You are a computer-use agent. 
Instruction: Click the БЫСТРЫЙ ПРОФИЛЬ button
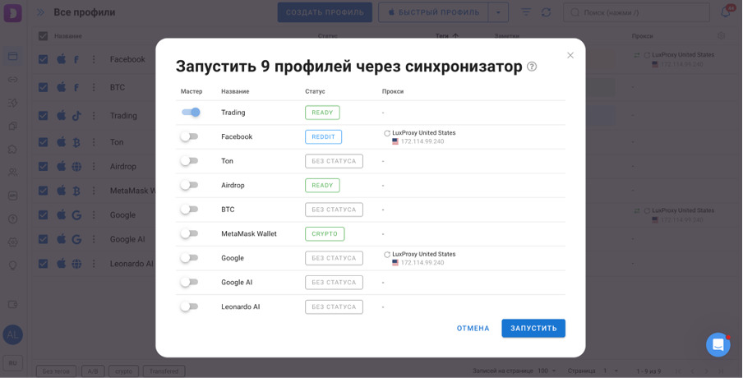pyautogui.click(x=433, y=12)
